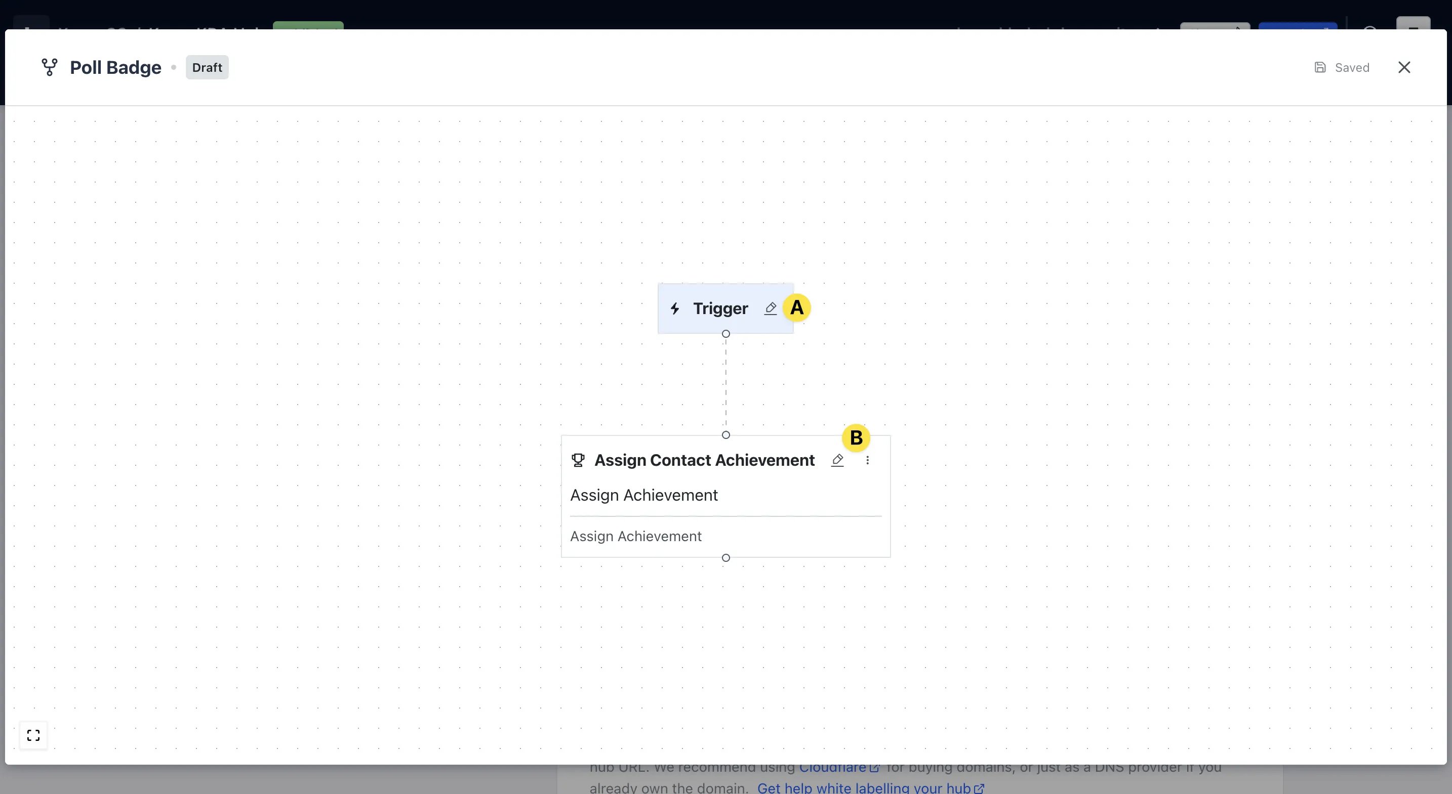This screenshot has width=1452, height=794.
Task: Edit the Trigger node with pencil icon
Action: pyautogui.click(x=771, y=308)
